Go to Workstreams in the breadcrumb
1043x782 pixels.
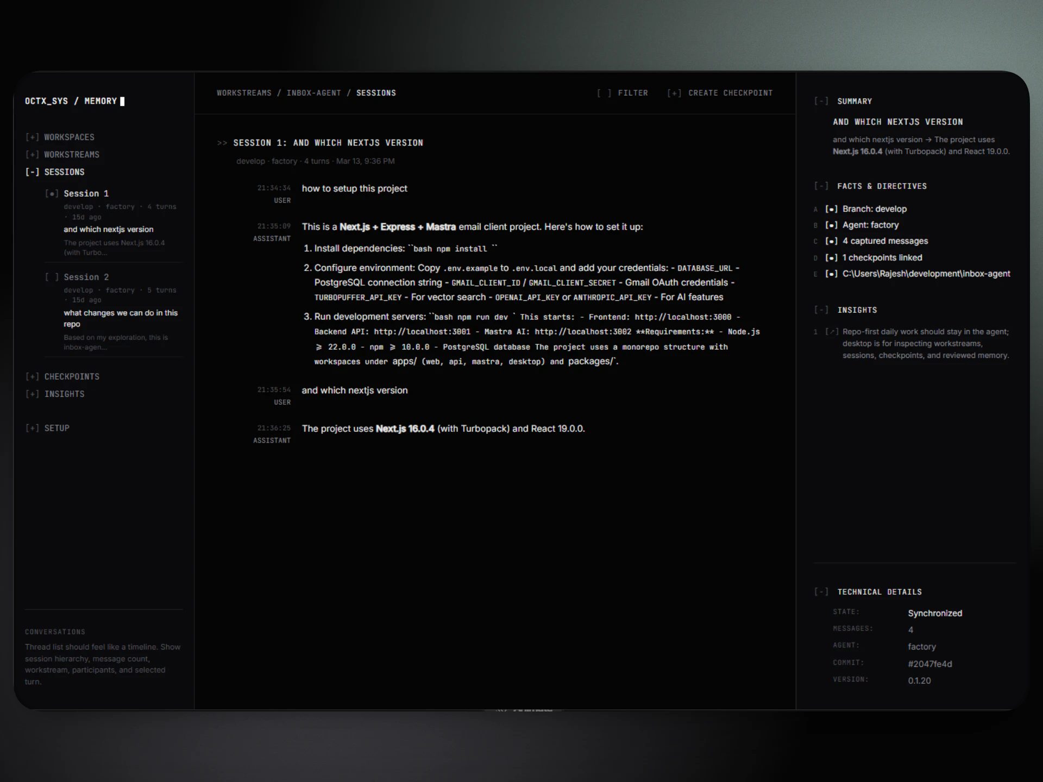pos(244,93)
